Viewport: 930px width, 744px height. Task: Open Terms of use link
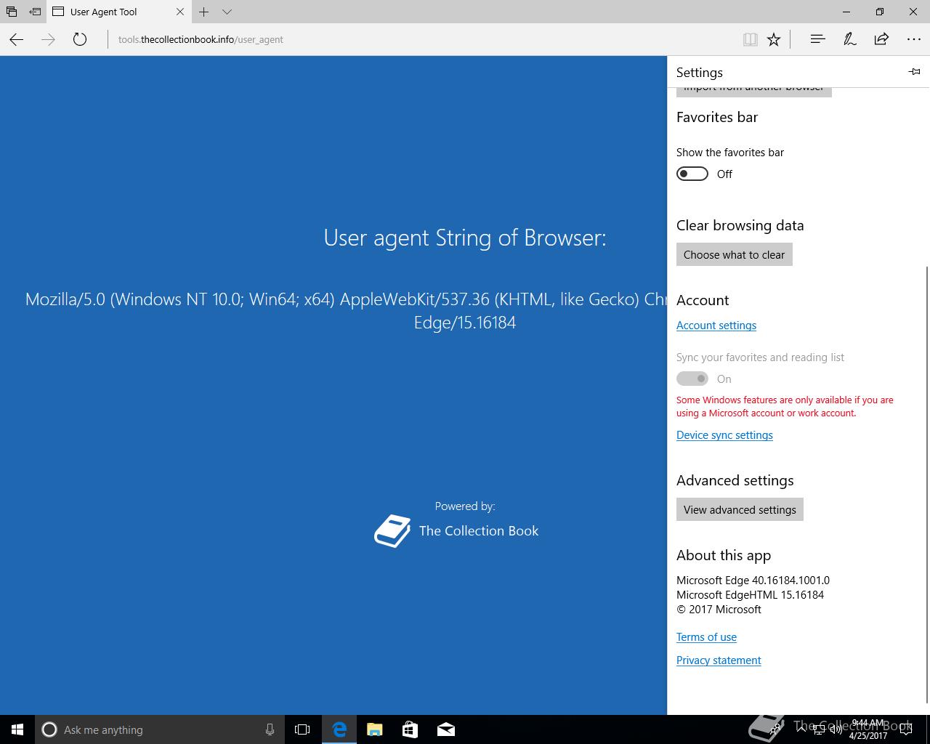pos(706,637)
